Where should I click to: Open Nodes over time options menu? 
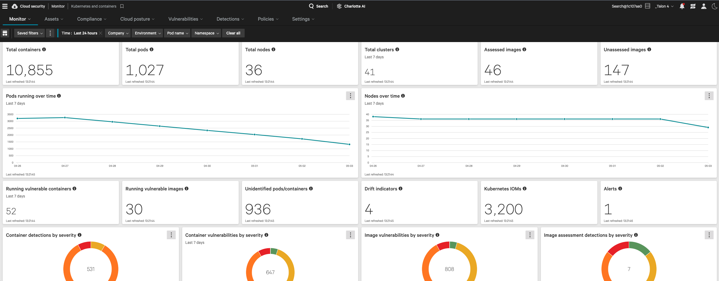[709, 96]
